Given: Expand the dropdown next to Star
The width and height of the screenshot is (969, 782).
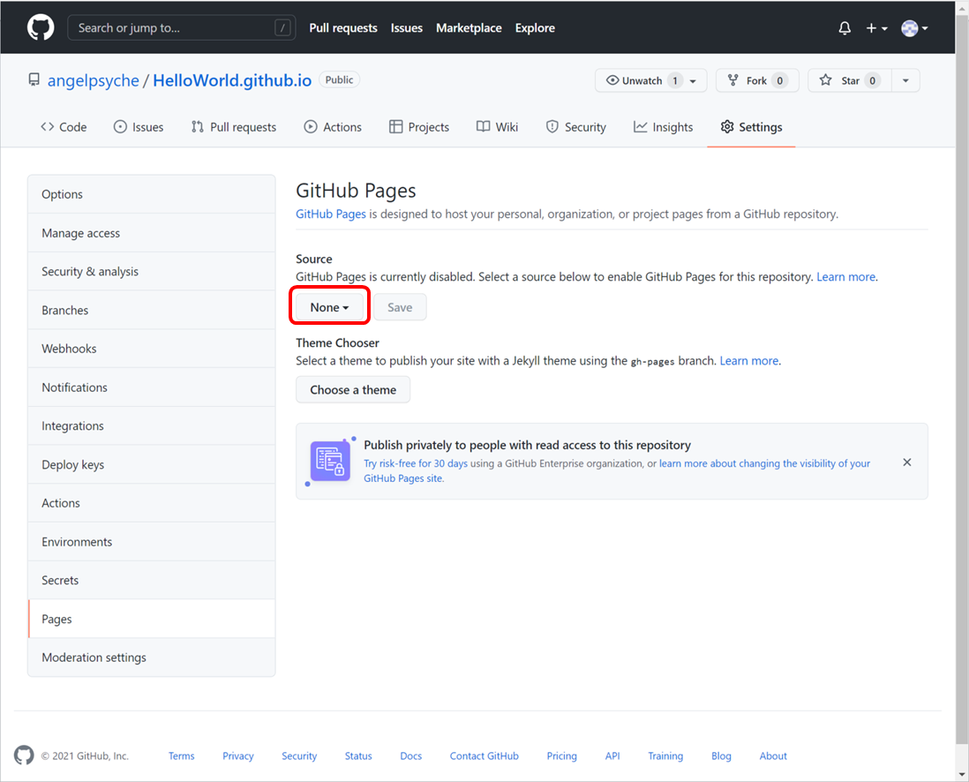Looking at the screenshot, I should click(x=905, y=80).
